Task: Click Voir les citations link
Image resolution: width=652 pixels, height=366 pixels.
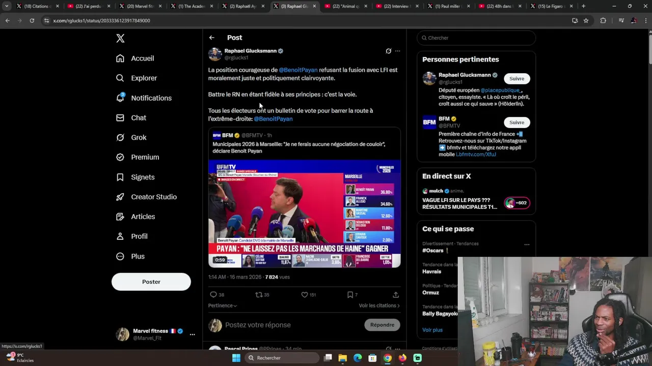Action: [x=379, y=306]
